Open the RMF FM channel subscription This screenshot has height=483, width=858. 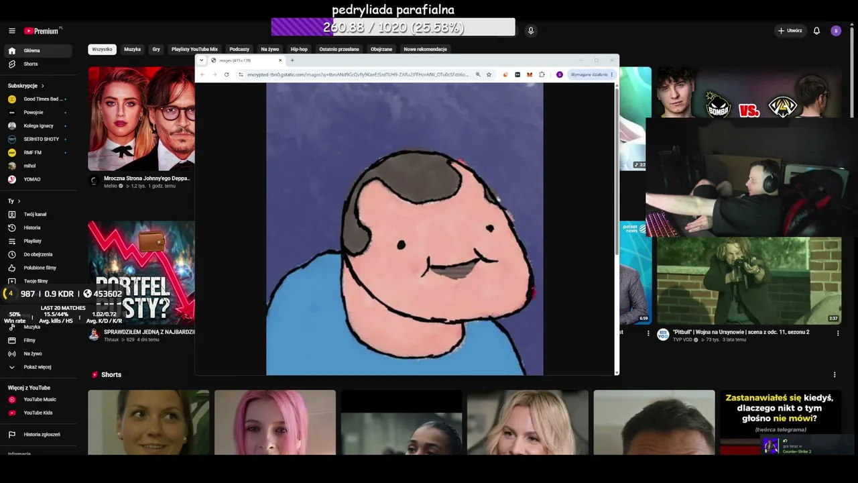click(40, 152)
